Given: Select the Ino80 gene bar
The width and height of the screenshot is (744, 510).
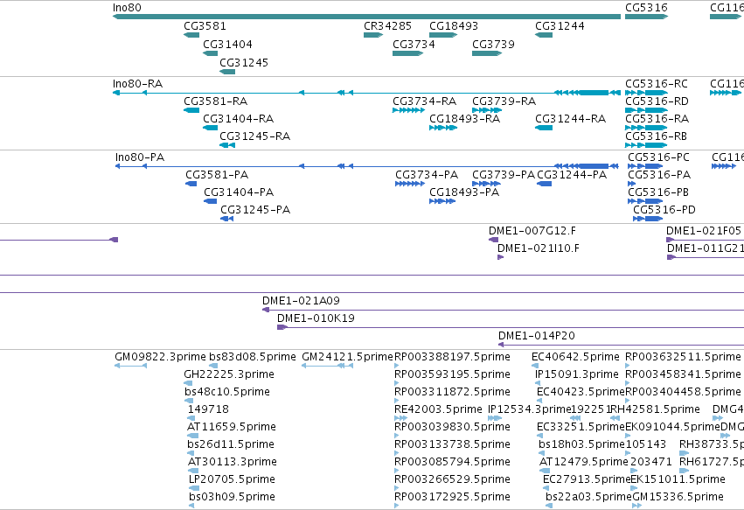Looking at the screenshot, I should pyautogui.click(x=366, y=17).
